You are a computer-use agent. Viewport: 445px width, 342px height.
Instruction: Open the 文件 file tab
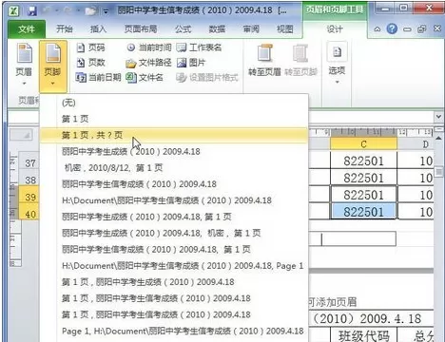(27, 29)
